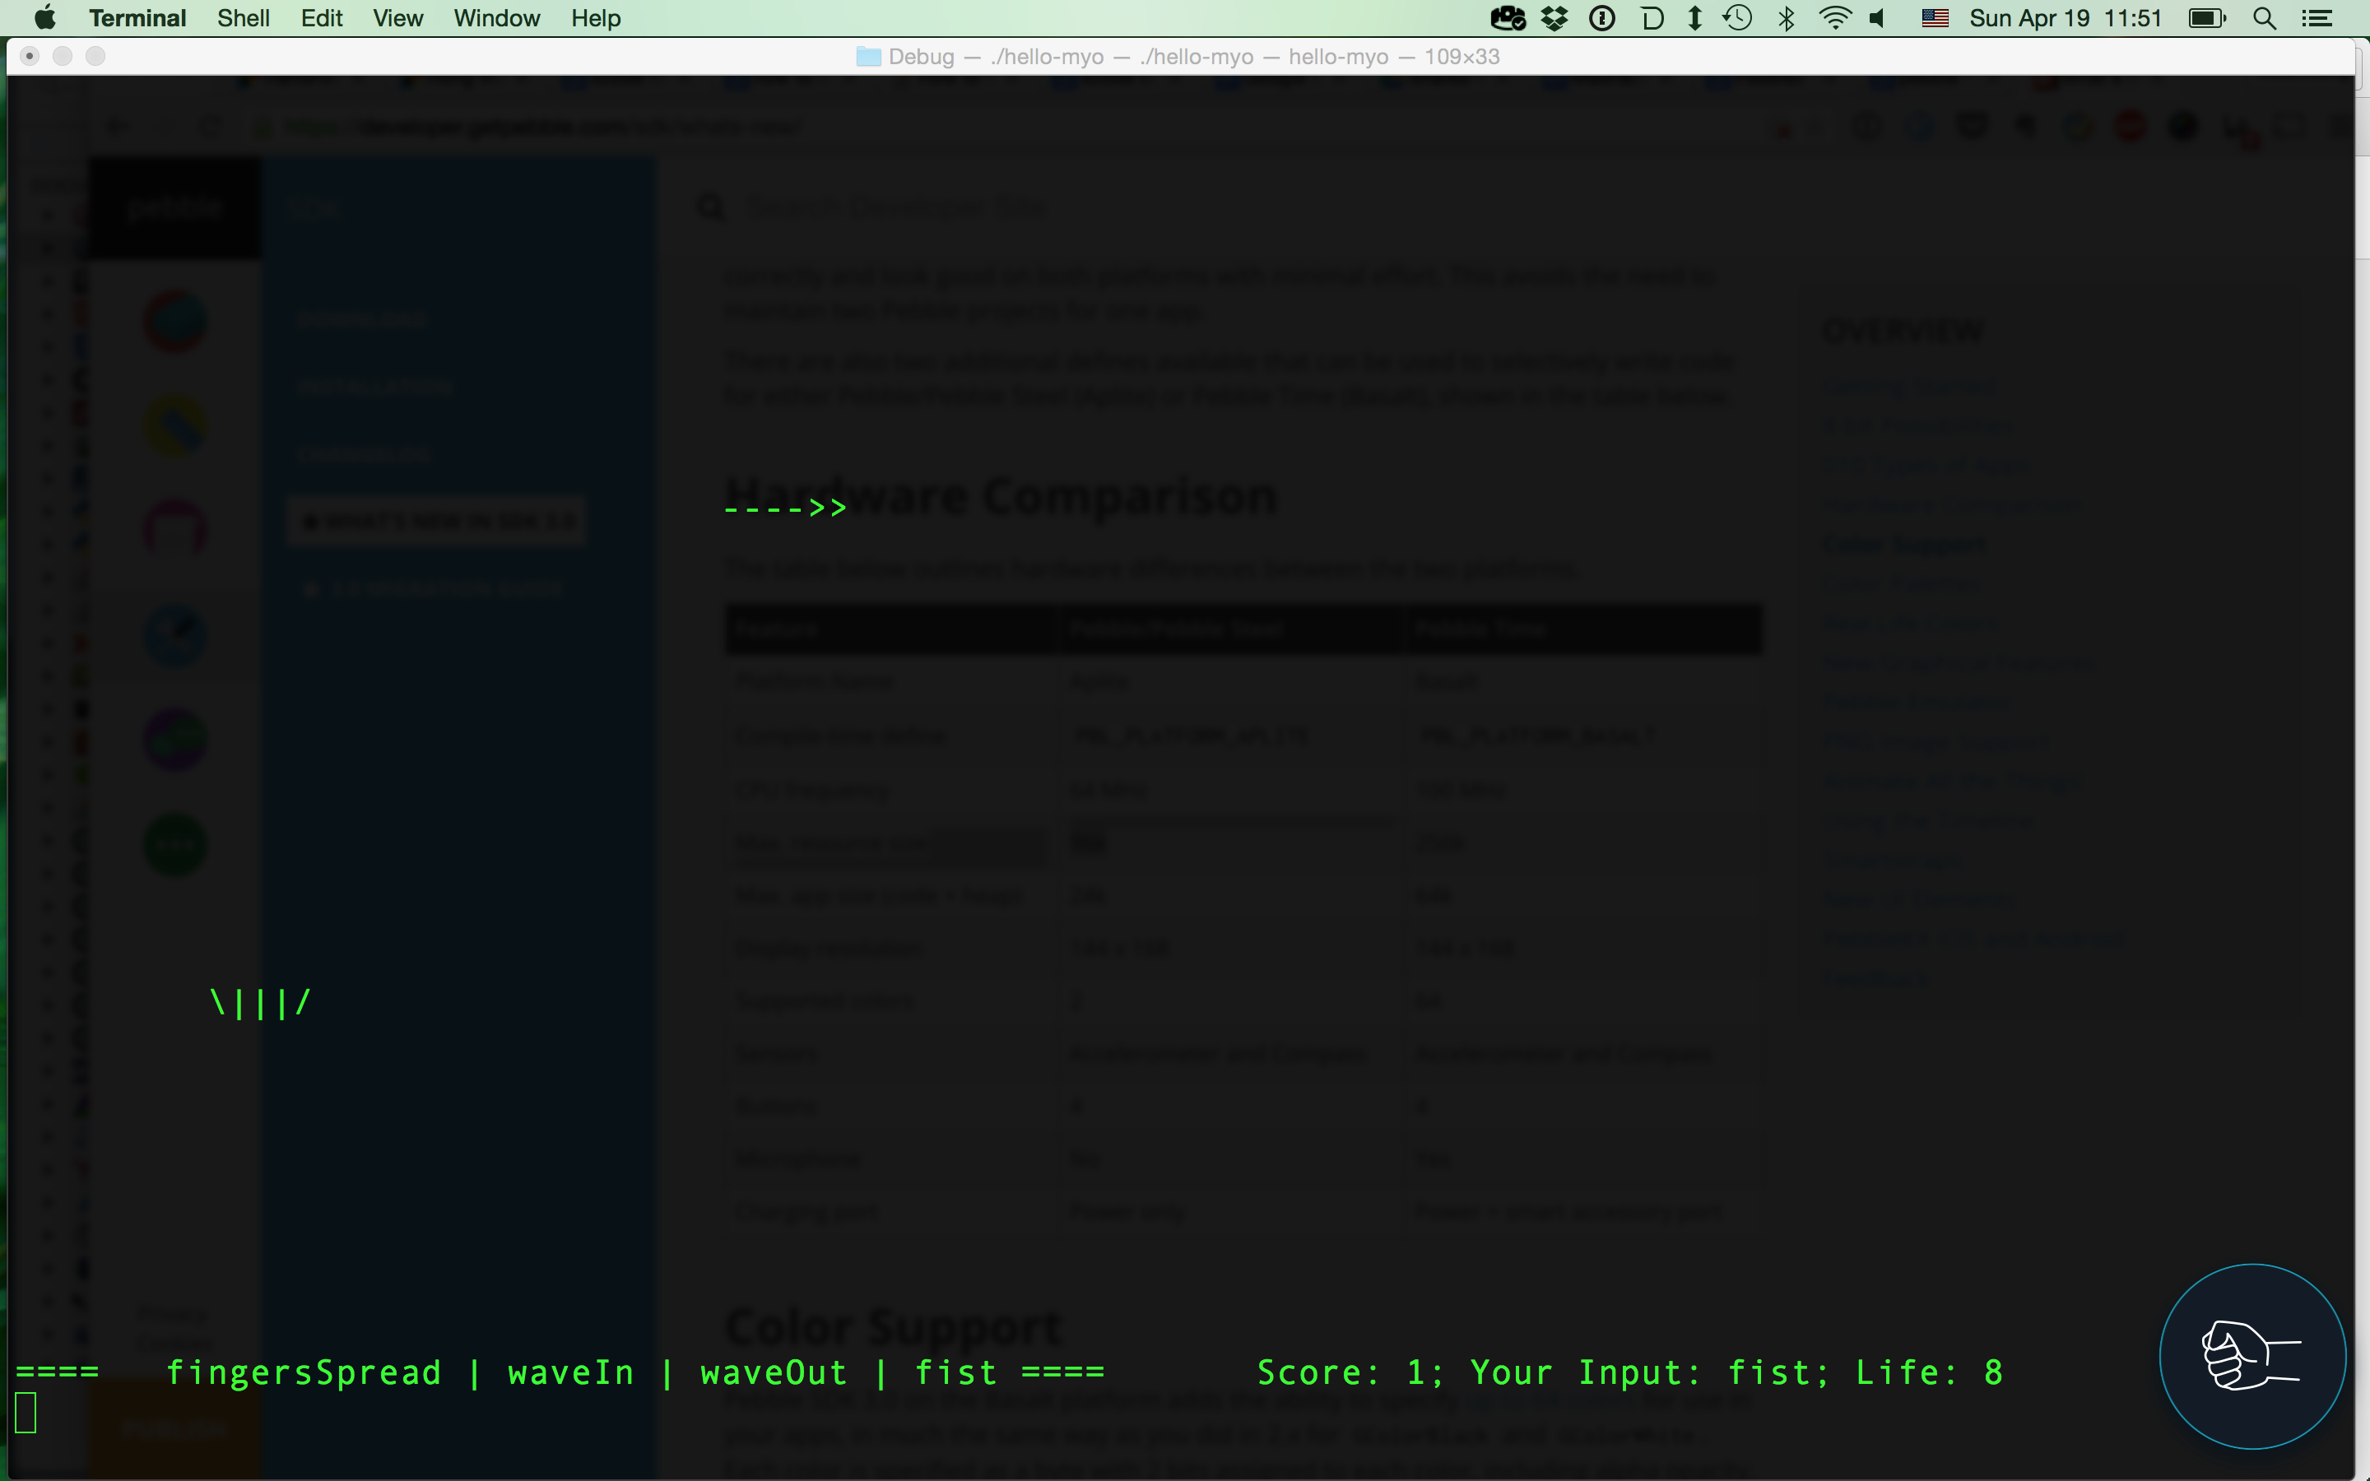The image size is (2370, 1481).
Task: Open Notification Center list icon
Action: tap(2317, 17)
